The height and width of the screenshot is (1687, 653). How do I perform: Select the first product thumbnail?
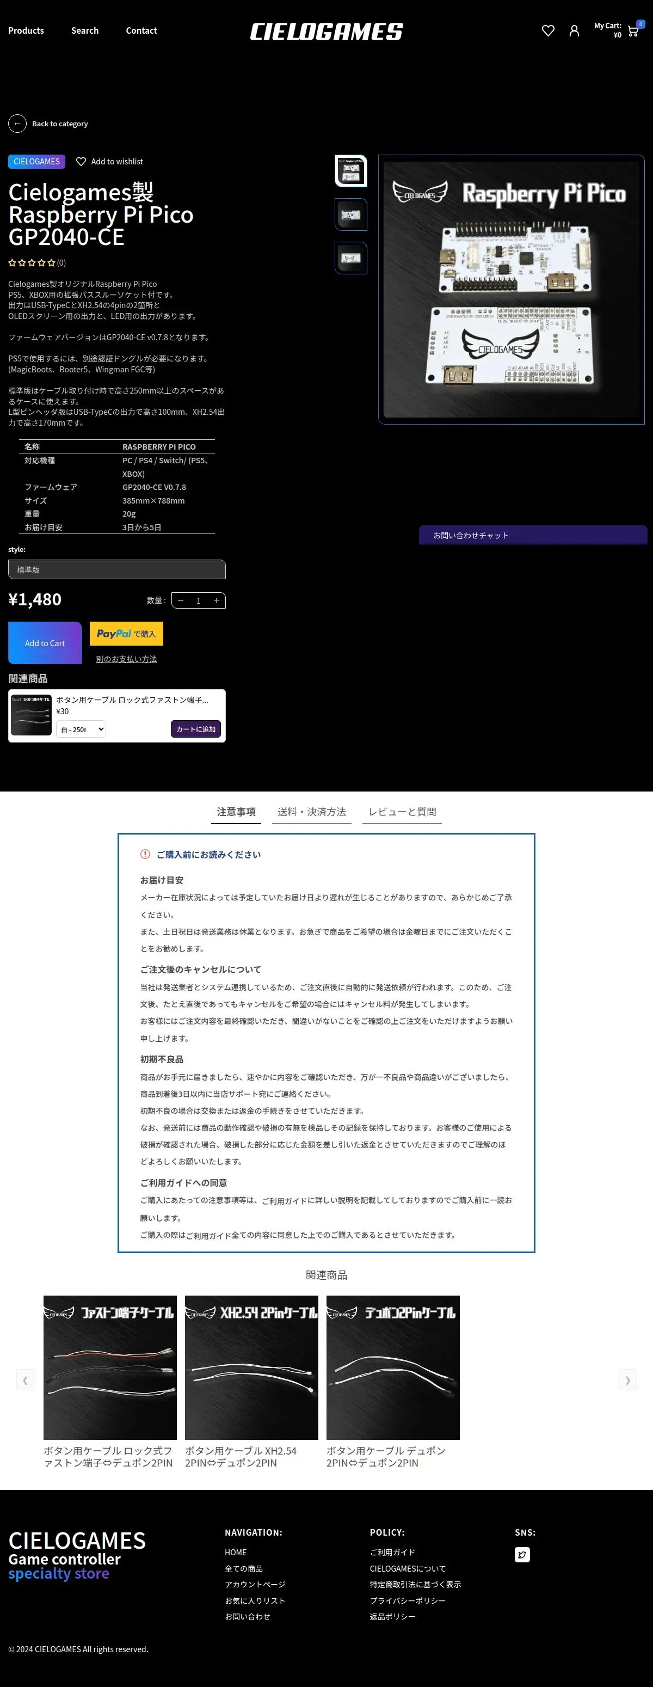351,171
